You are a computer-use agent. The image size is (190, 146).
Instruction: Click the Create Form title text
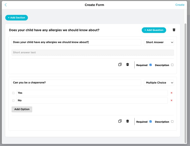pyautogui.click(x=94, y=5)
